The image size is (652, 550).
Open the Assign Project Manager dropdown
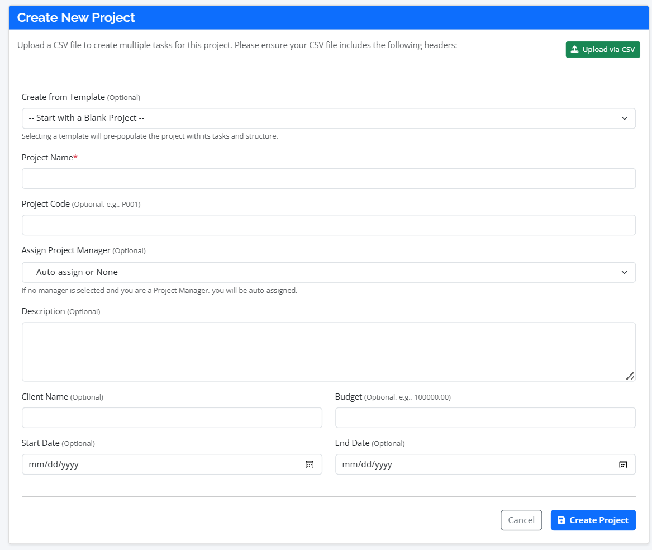click(x=329, y=272)
